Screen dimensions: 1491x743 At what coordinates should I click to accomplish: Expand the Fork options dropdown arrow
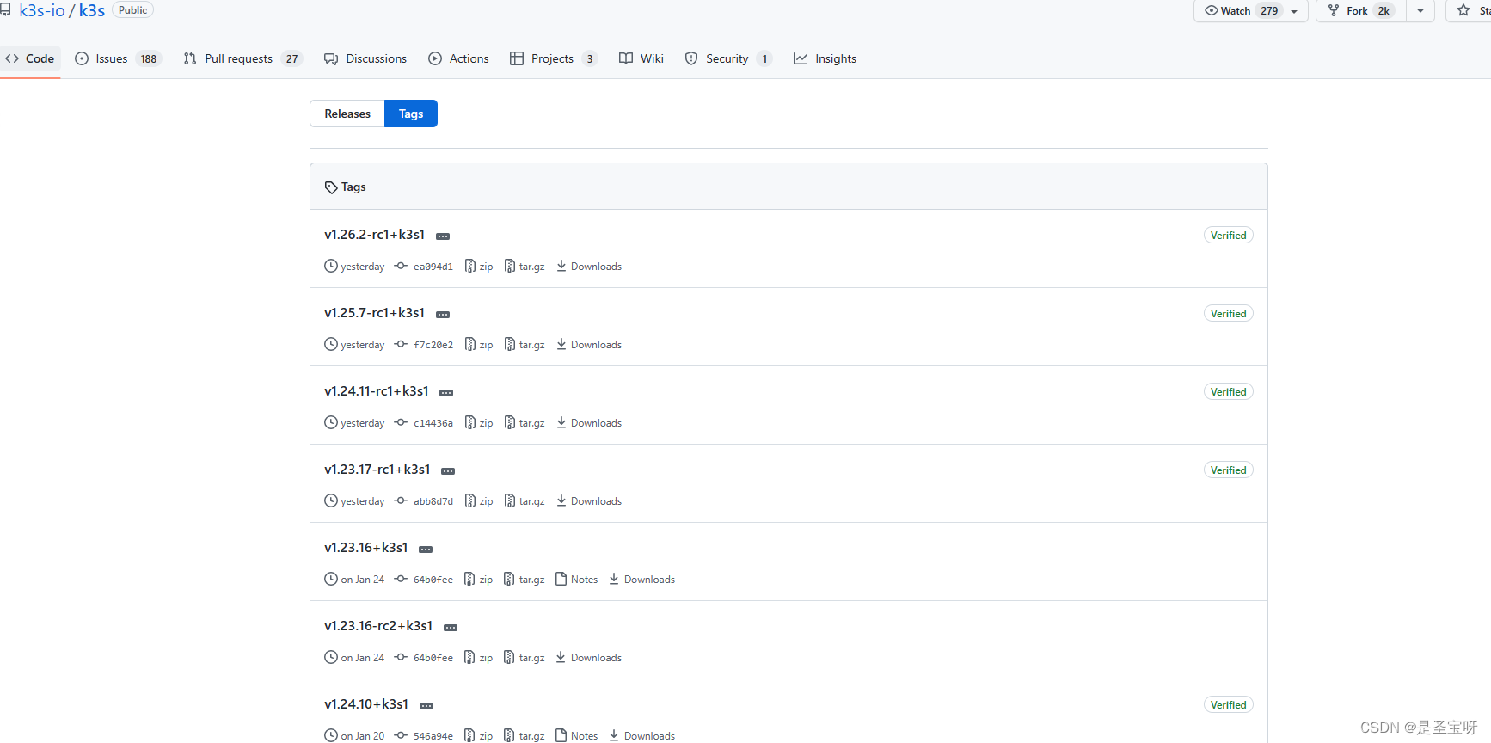[x=1420, y=10]
